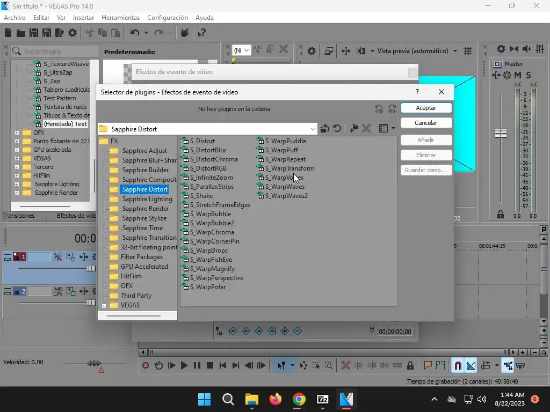Open the Configuración menu
The image size is (550, 412).
click(168, 18)
